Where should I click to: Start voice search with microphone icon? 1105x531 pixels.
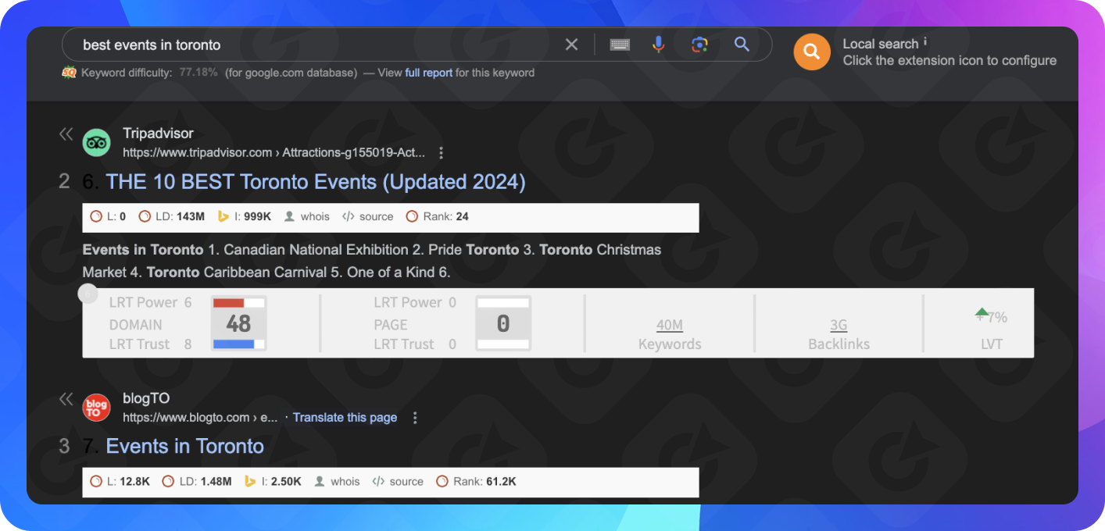(x=658, y=45)
